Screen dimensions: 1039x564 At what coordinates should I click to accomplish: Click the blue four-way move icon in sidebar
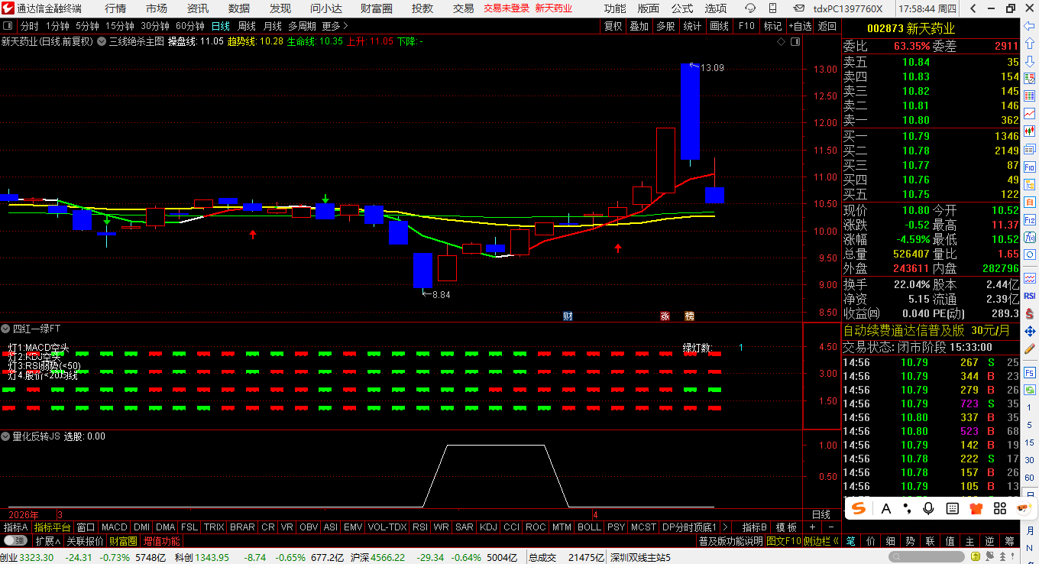(1031, 332)
